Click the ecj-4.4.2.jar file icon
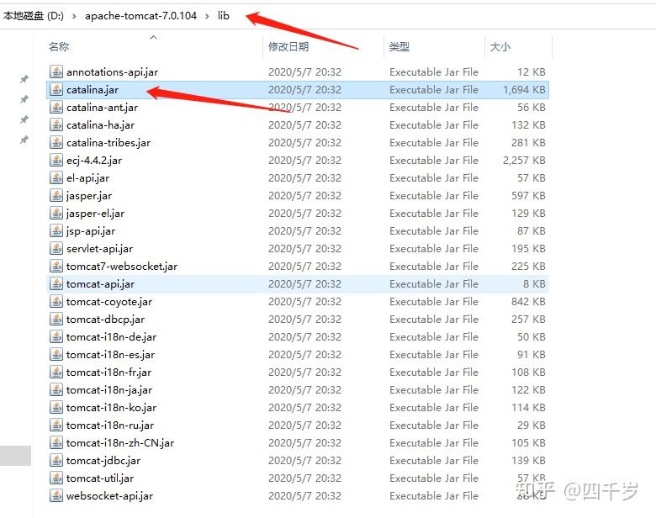Image resolution: width=656 pixels, height=518 pixels. click(x=56, y=161)
